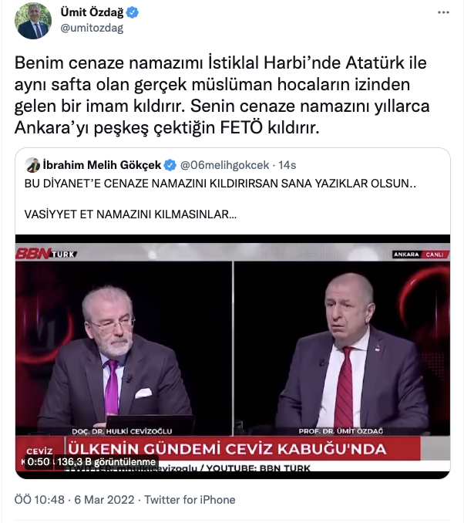Open the 14s timestamp of quoted tweet
Image resolution: width=464 pixels, height=523 pixels.
pos(287,165)
